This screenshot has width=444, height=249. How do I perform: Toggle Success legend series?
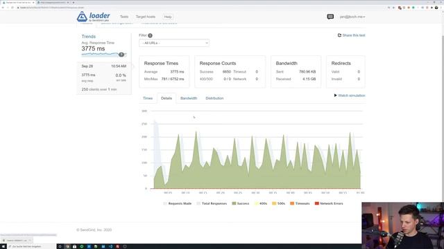[241, 203]
